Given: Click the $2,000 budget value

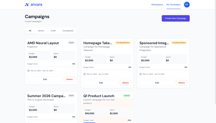Looking at the screenshot, I should 33,57.
